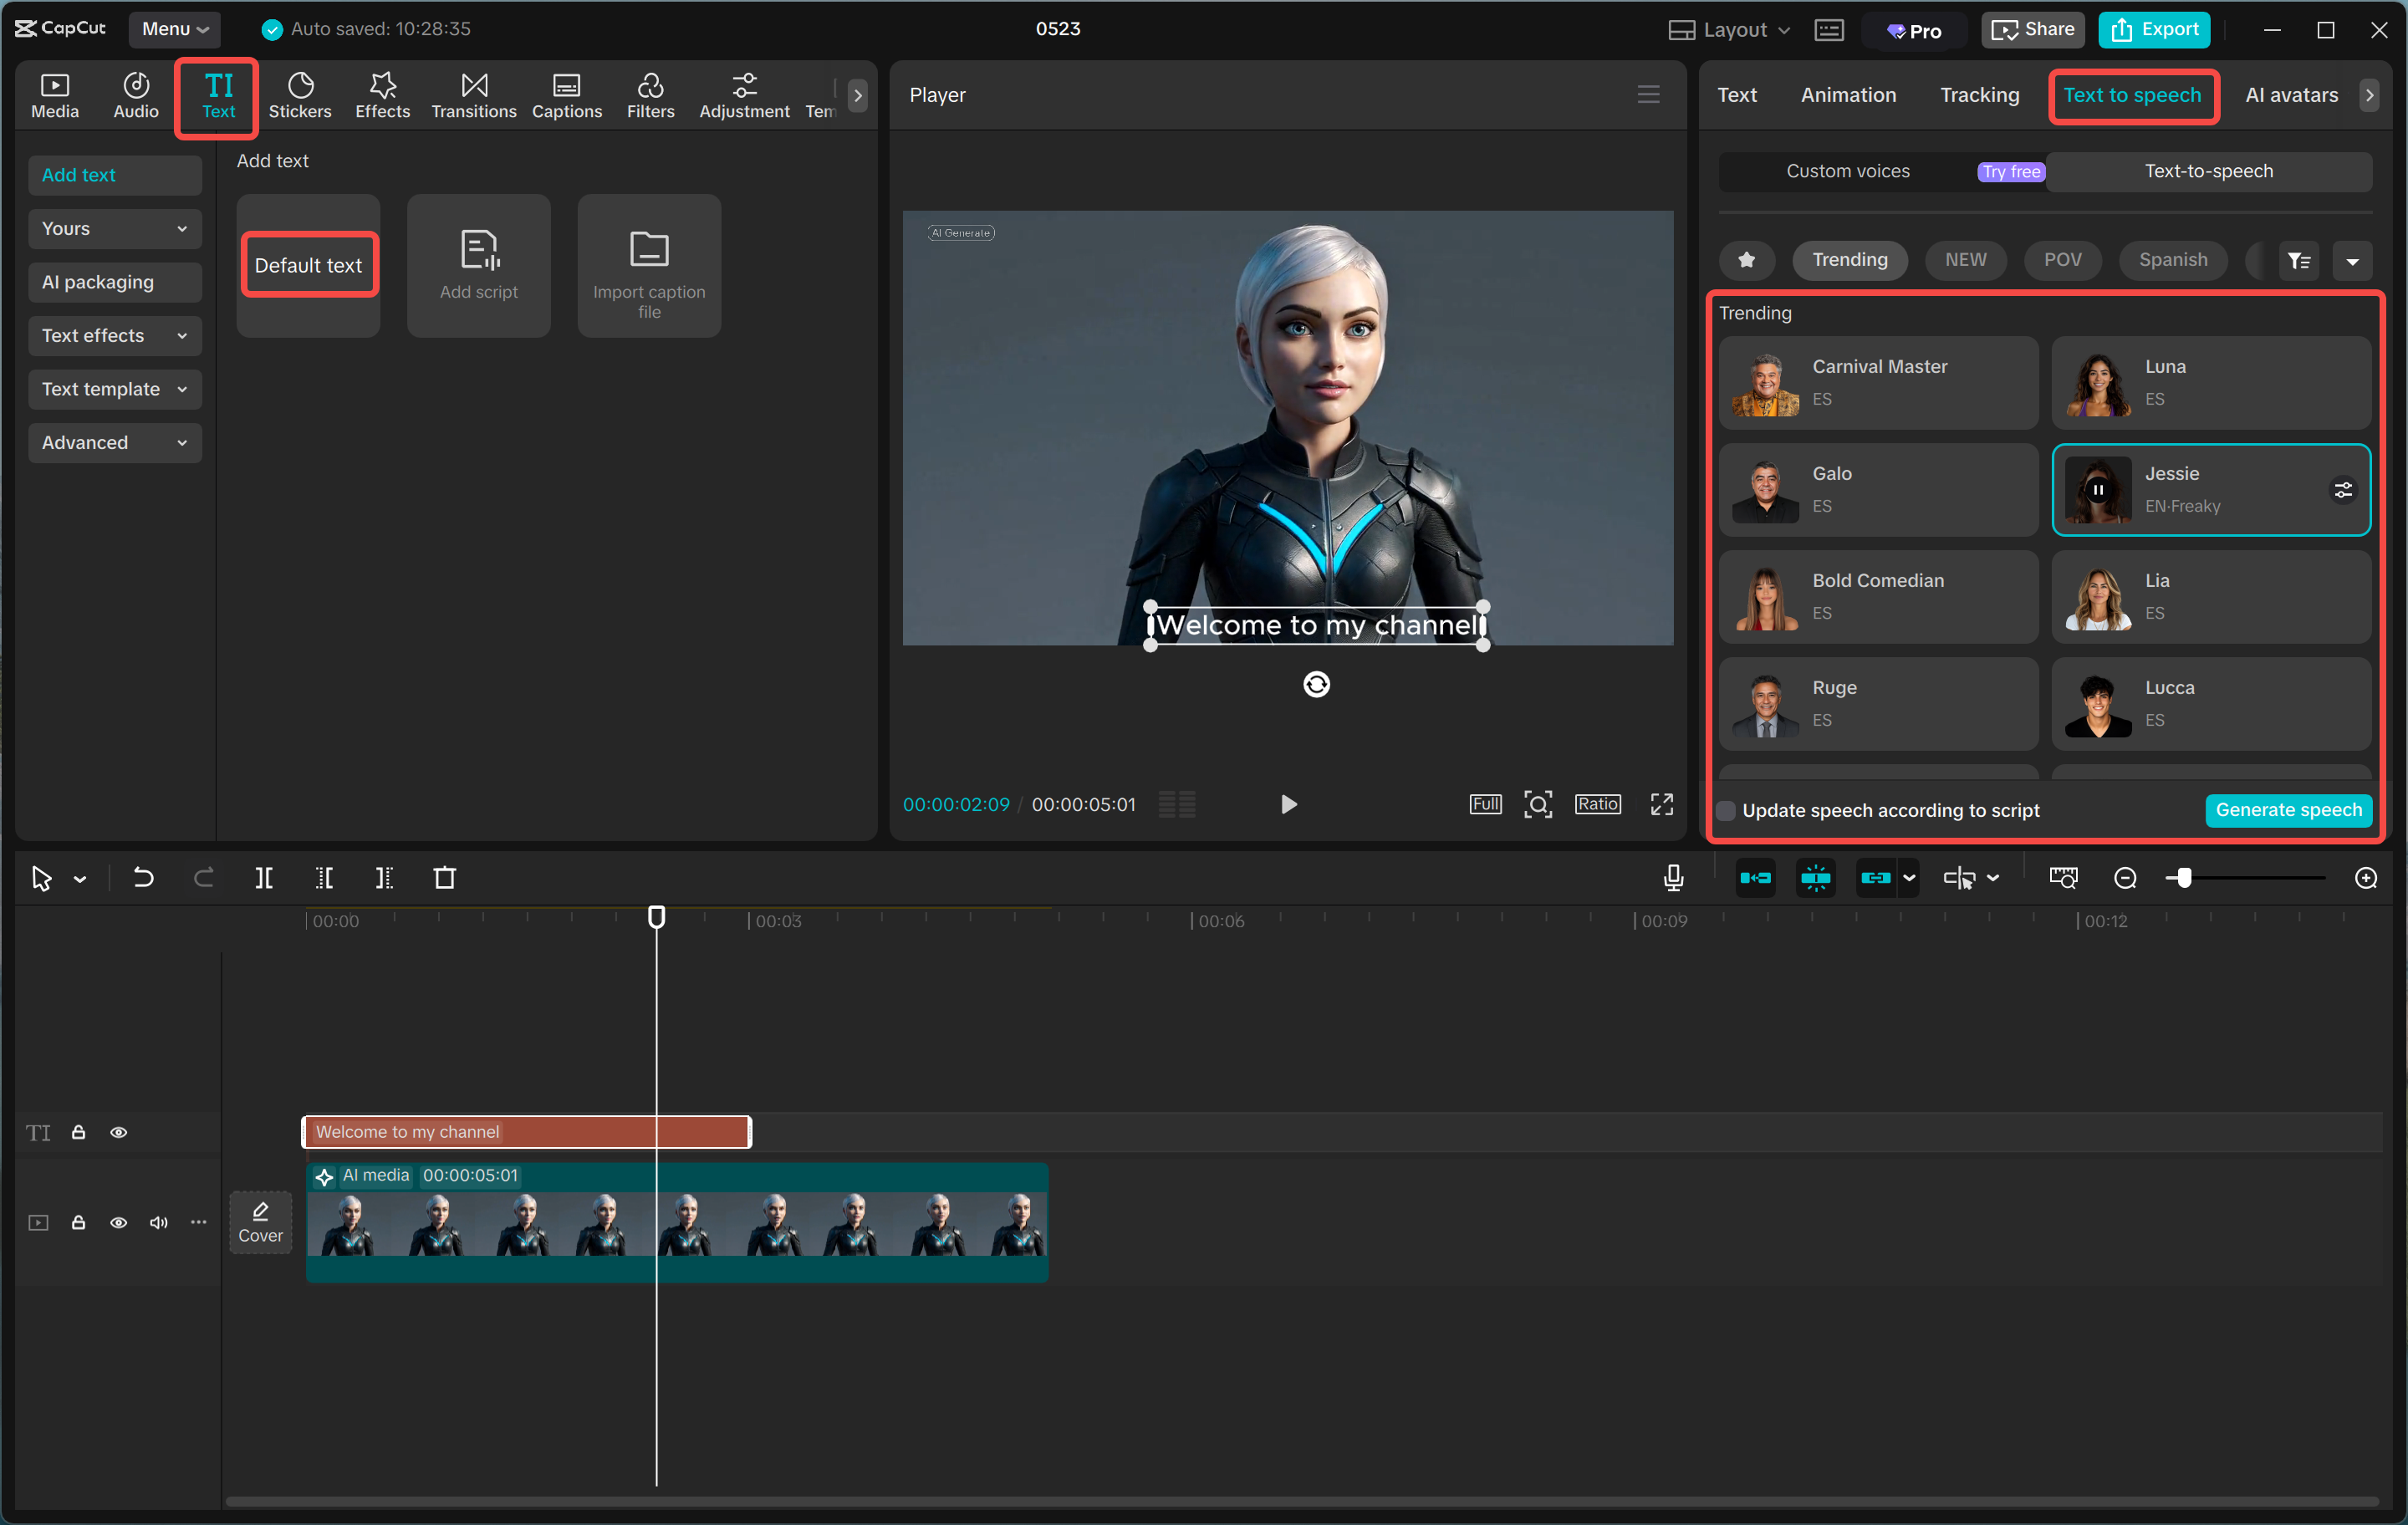Screen dimensions: 2408x1525
Task: Mute the AI media track audio
Action: tap(158, 1222)
